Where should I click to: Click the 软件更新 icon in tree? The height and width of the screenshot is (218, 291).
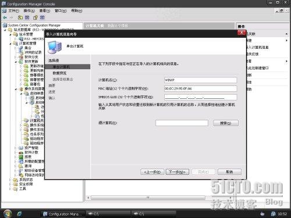point(21,62)
